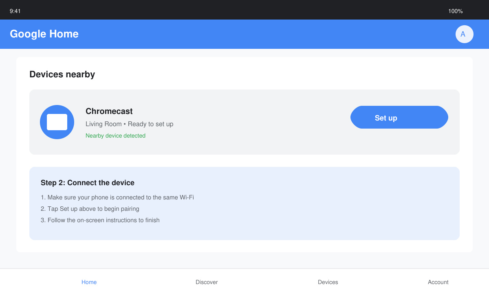Image resolution: width=489 pixels, height=293 pixels.
Task: Go to the Devices tab
Action: 328,282
